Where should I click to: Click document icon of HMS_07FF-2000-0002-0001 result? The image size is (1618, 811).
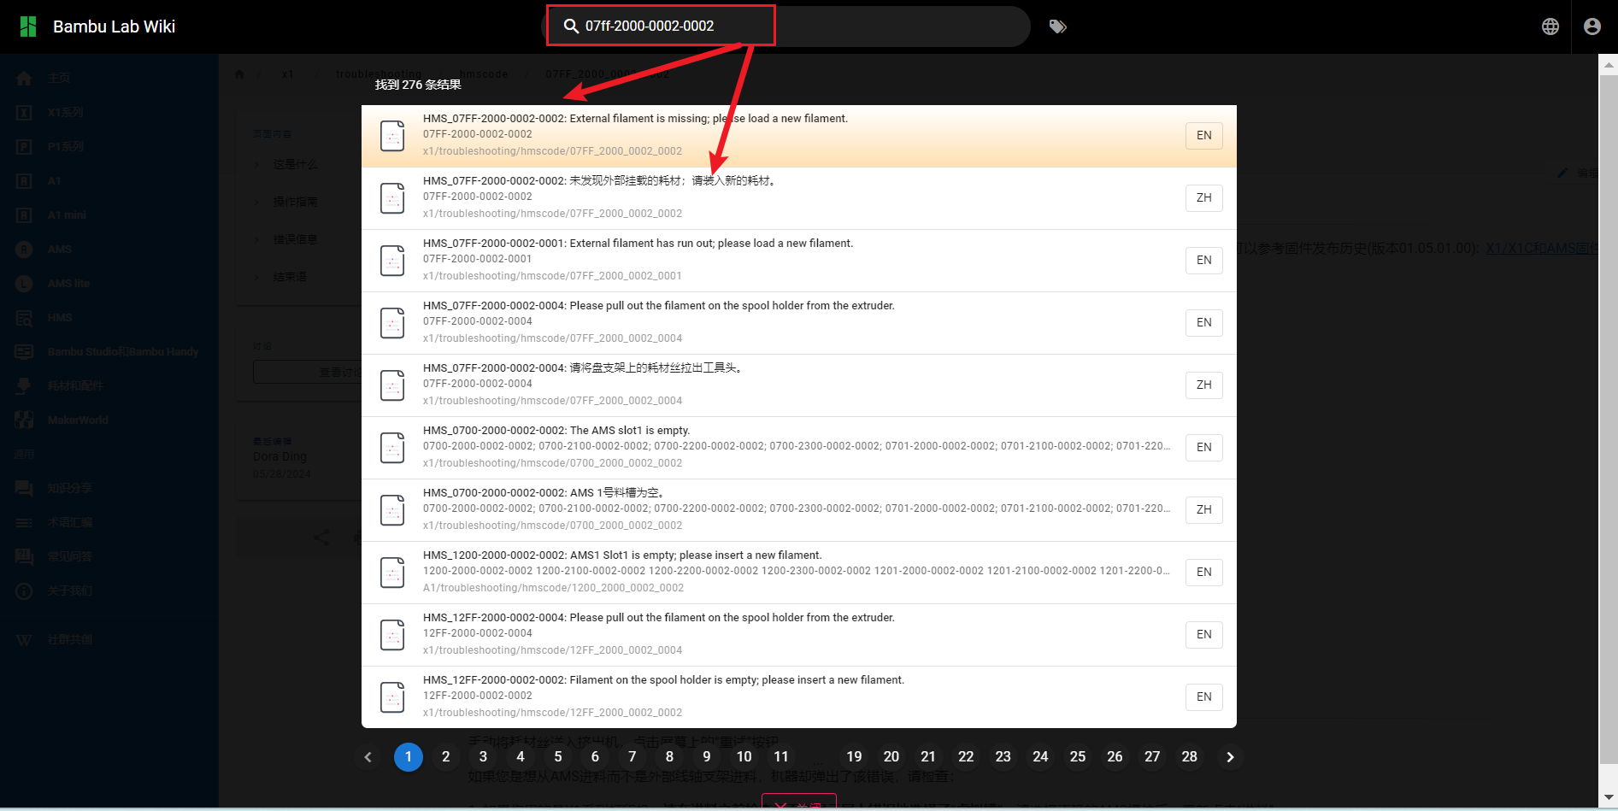point(392,261)
